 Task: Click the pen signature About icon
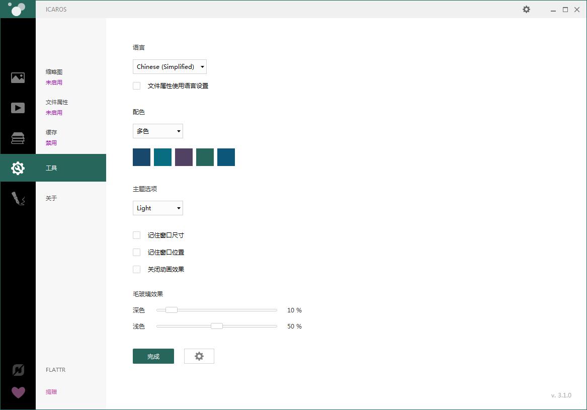(x=18, y=198)
